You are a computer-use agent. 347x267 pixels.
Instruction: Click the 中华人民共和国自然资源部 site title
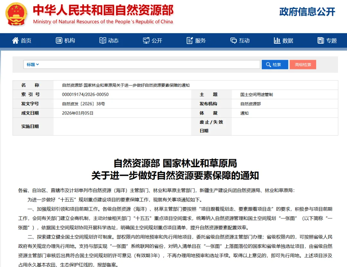(x=103, y=10)
